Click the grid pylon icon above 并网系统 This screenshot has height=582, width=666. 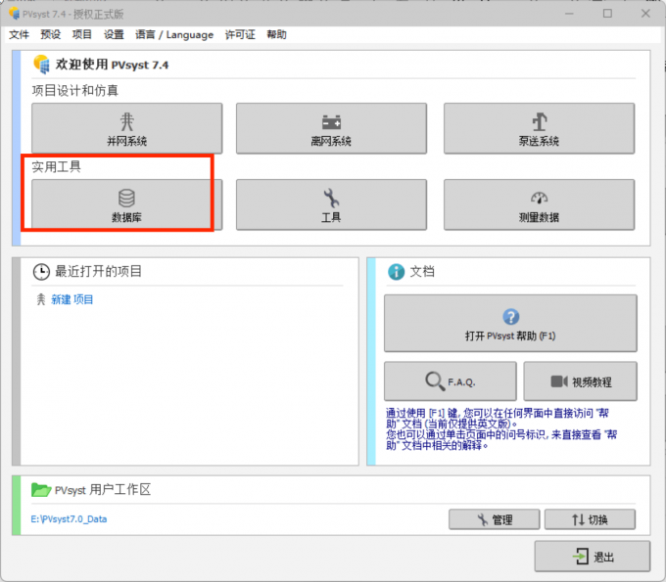tap(126, 121)
